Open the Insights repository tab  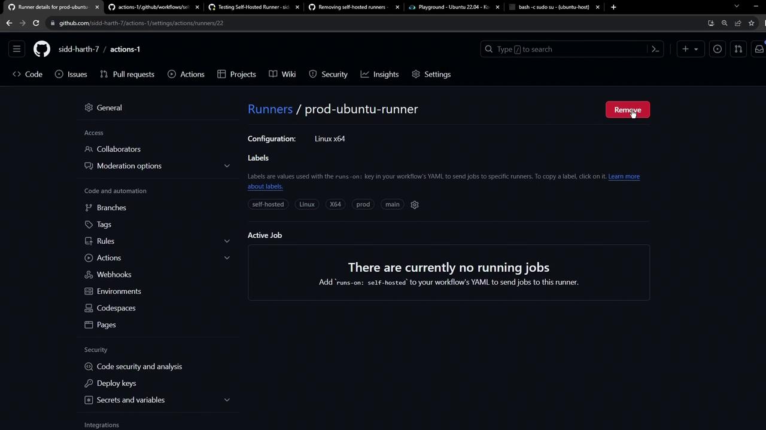pyautogui.click(x=379, y=74)
